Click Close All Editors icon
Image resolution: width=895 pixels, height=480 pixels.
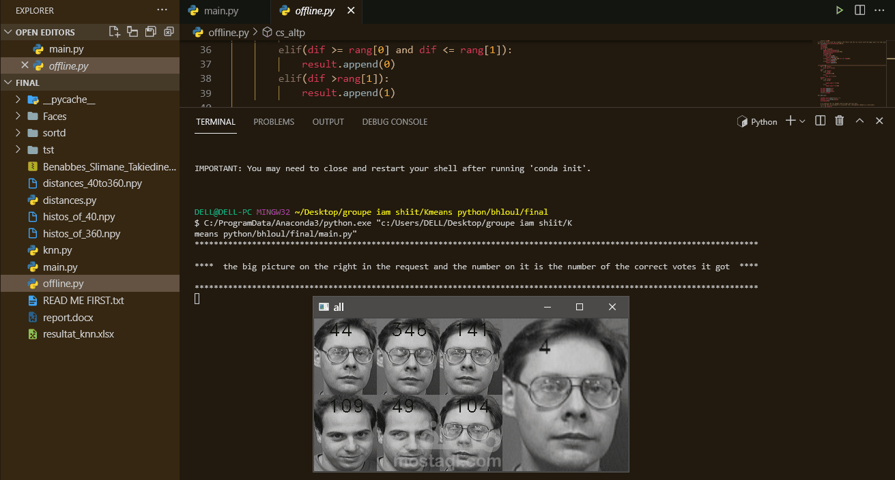tap(169, 31)
